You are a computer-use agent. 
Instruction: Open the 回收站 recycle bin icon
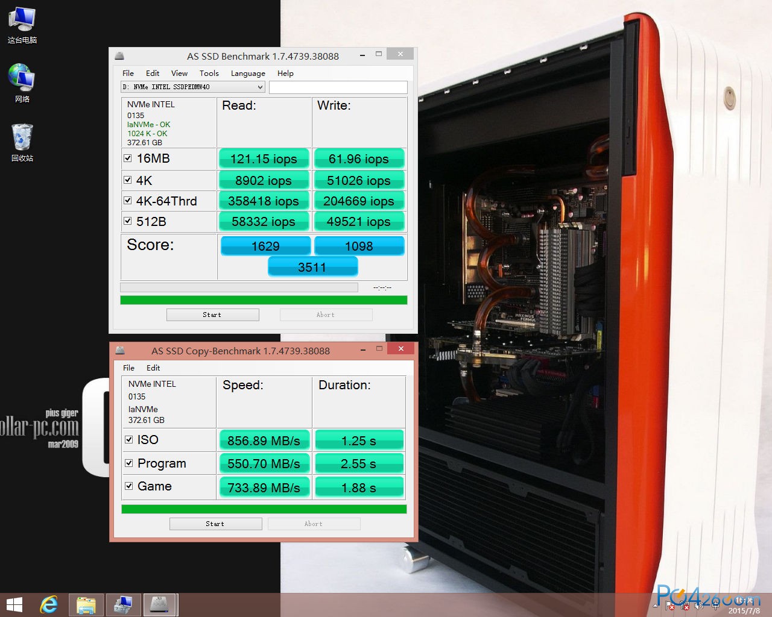coord(22,142)
